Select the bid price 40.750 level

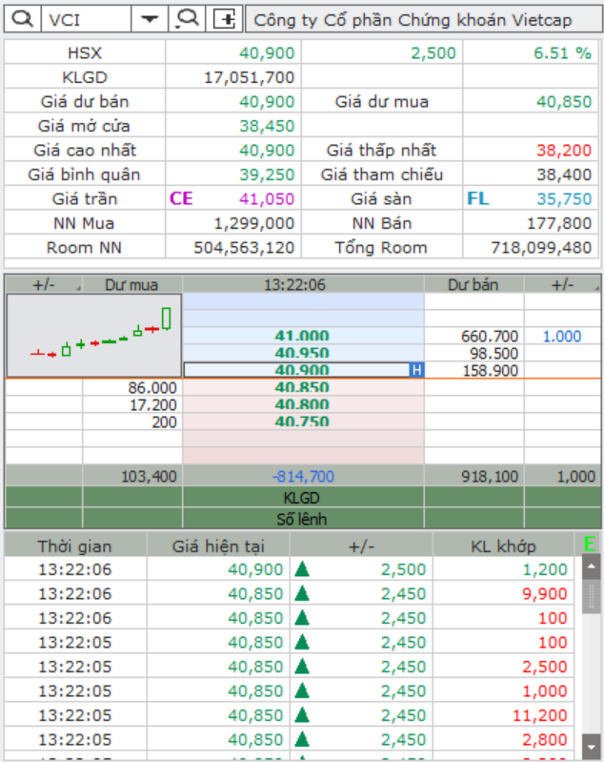(x=302, y=422)
